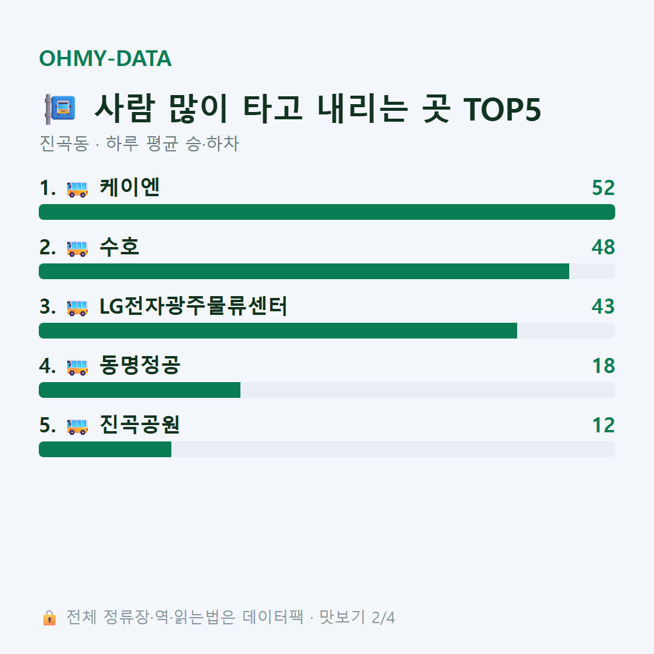Select the 동명정공 stop name
The height and width of the screenshot is (654, 654).
[140, 365]
